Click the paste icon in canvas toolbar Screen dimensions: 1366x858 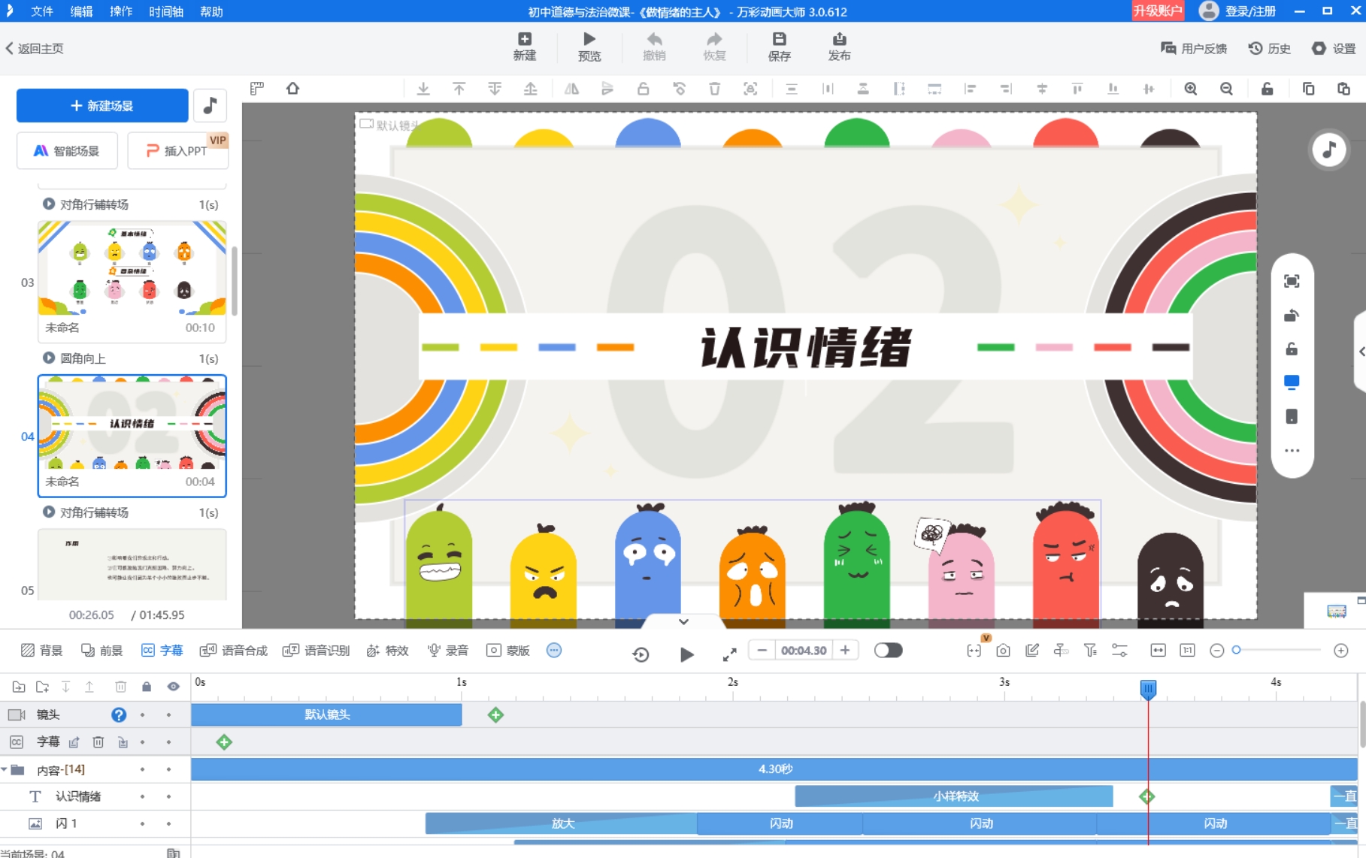click(x=1343, y=89)
